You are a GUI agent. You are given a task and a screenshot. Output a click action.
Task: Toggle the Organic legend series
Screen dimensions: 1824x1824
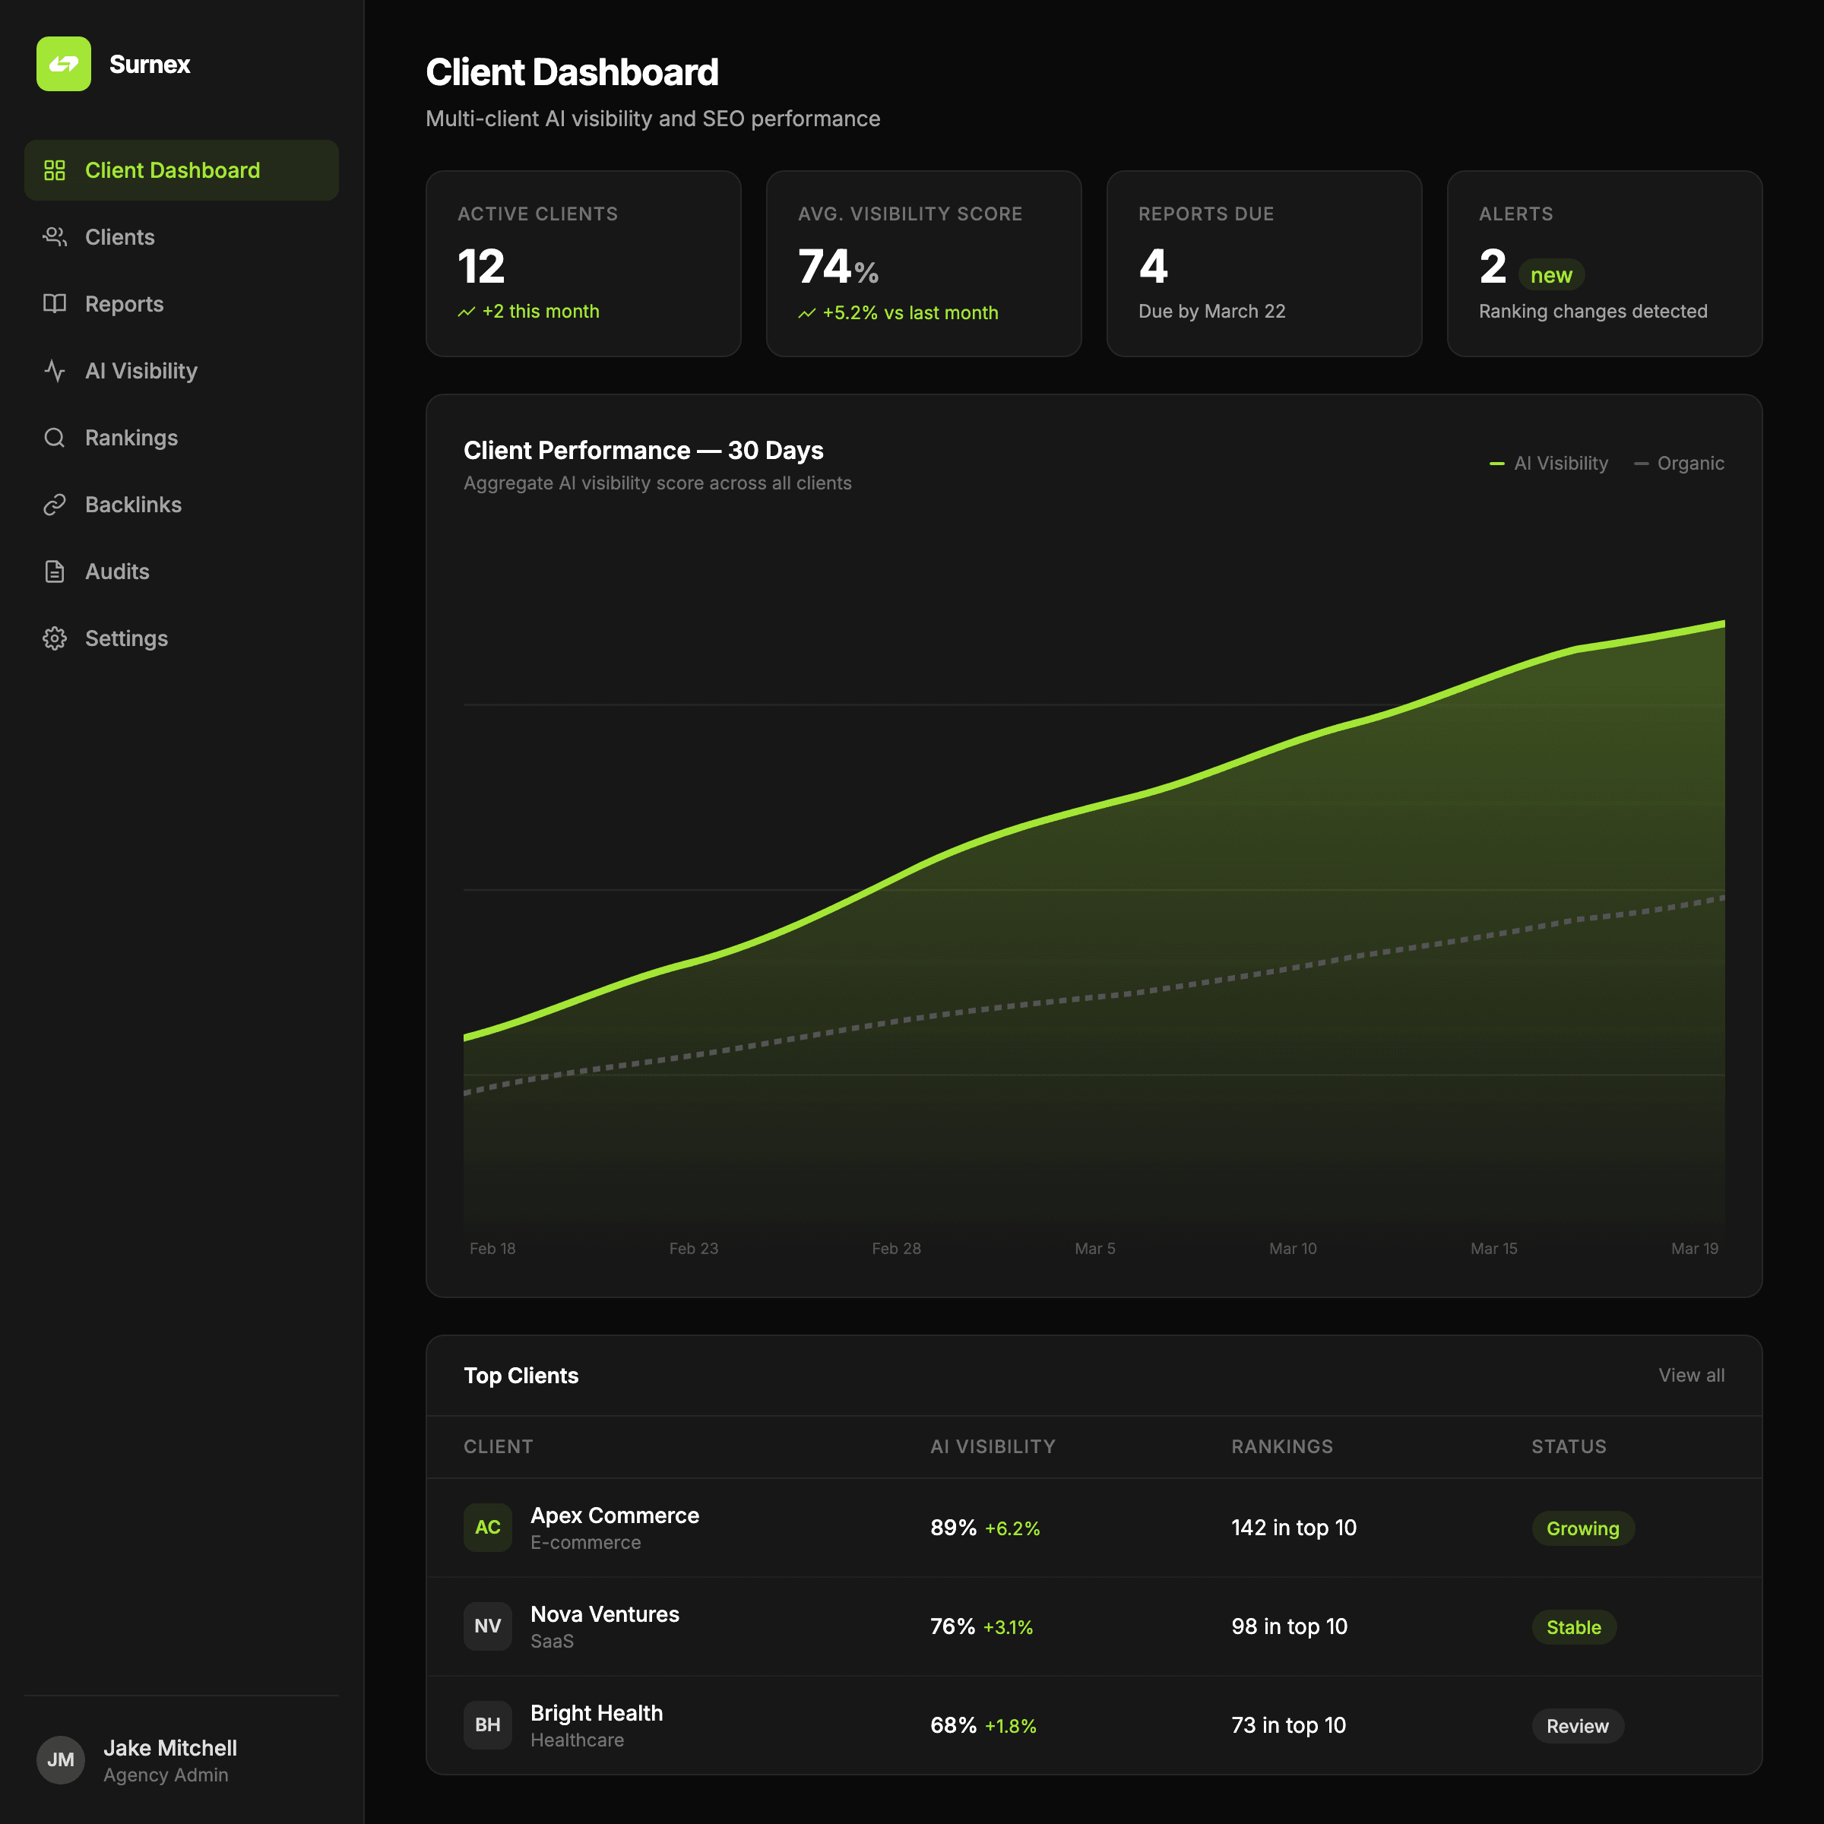(1679, 464)
